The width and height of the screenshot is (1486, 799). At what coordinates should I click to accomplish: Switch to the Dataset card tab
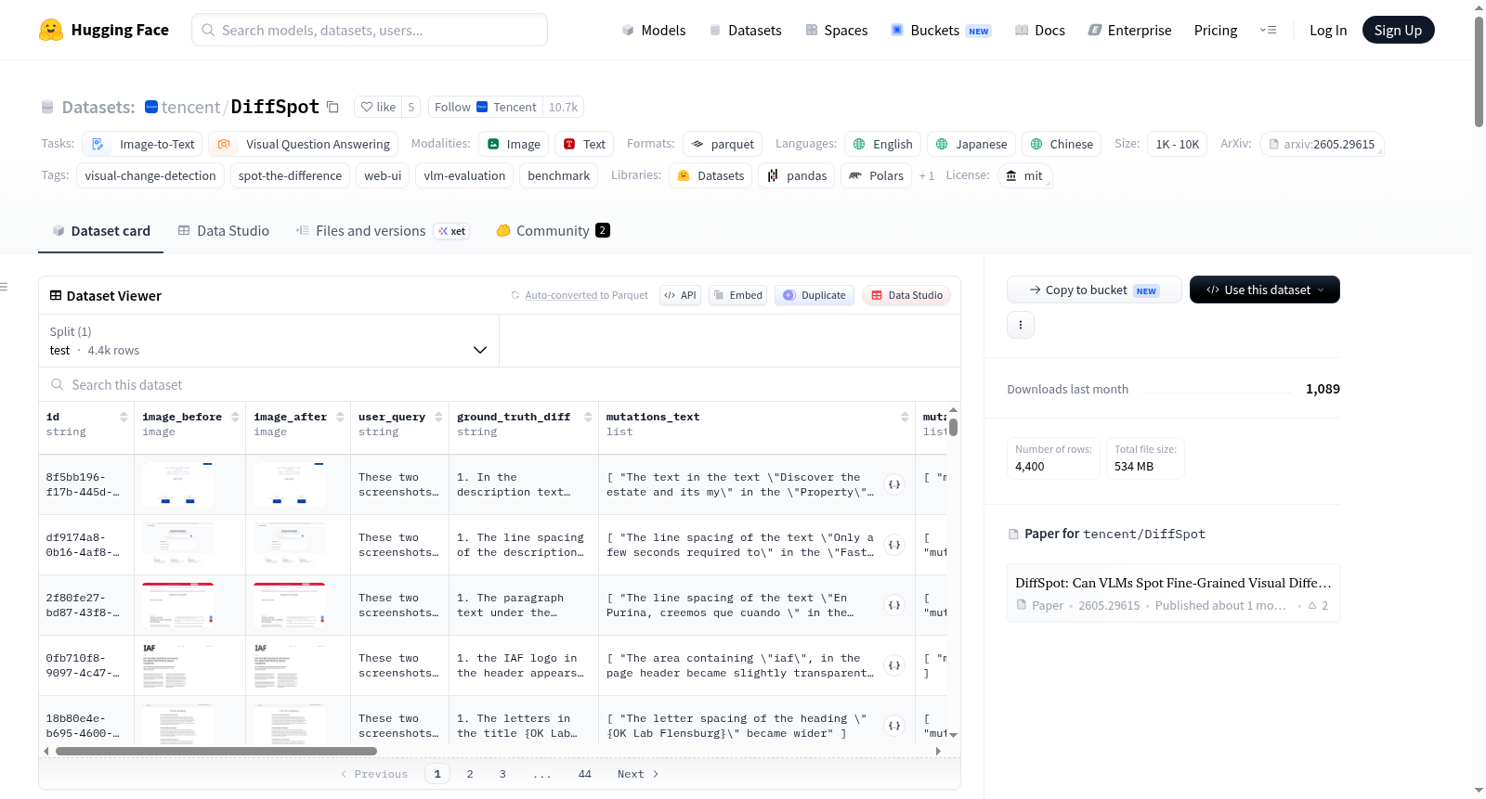pos(101,230)
